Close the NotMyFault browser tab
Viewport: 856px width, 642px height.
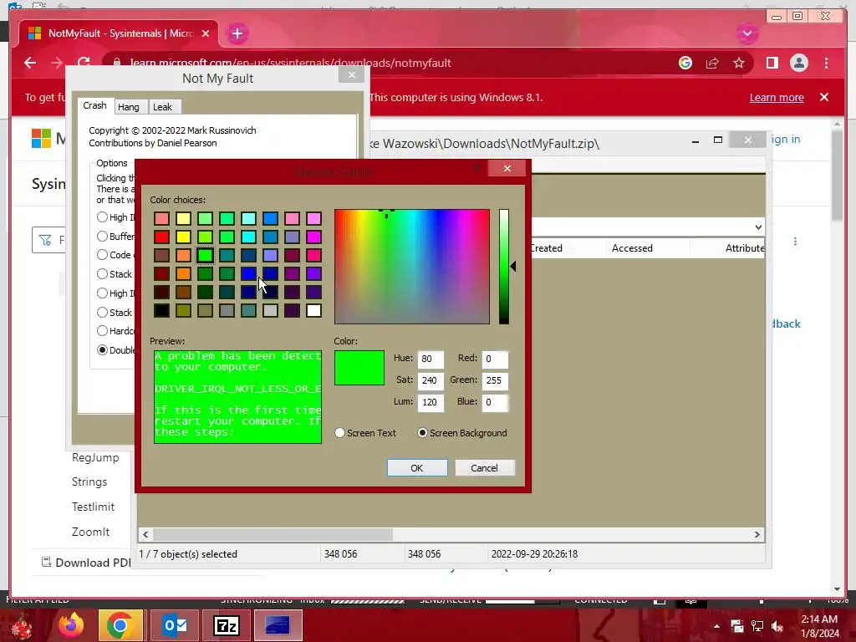[206, 33]
